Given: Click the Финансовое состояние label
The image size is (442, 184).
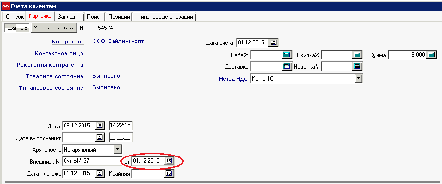Looking at the screenshot, I should (51, 88).
